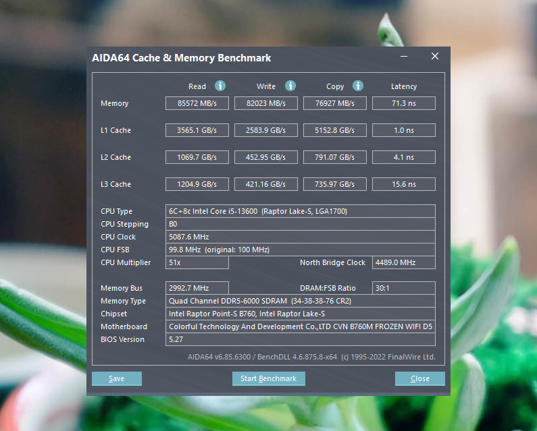Select L1 Cache Latency 1.0 ns
Viewport: 537px width, 431px height.
(404, 130)
